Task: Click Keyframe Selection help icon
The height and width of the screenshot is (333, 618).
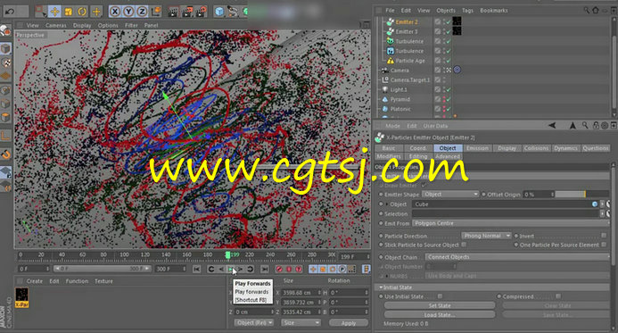Action: [299, 269]
